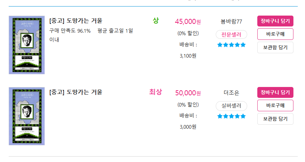Click the 45,000원 price
The width and height of the screenshot is (305, 162).
point(188,21)
